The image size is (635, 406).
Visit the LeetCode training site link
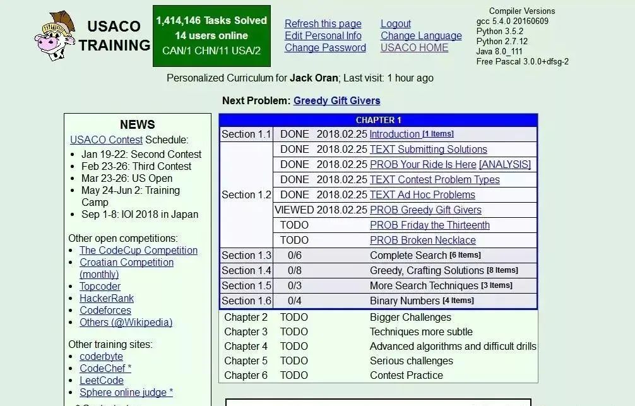click(x=102, y=381)
